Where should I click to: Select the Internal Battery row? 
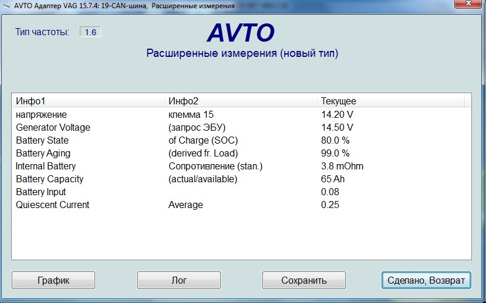241,166
